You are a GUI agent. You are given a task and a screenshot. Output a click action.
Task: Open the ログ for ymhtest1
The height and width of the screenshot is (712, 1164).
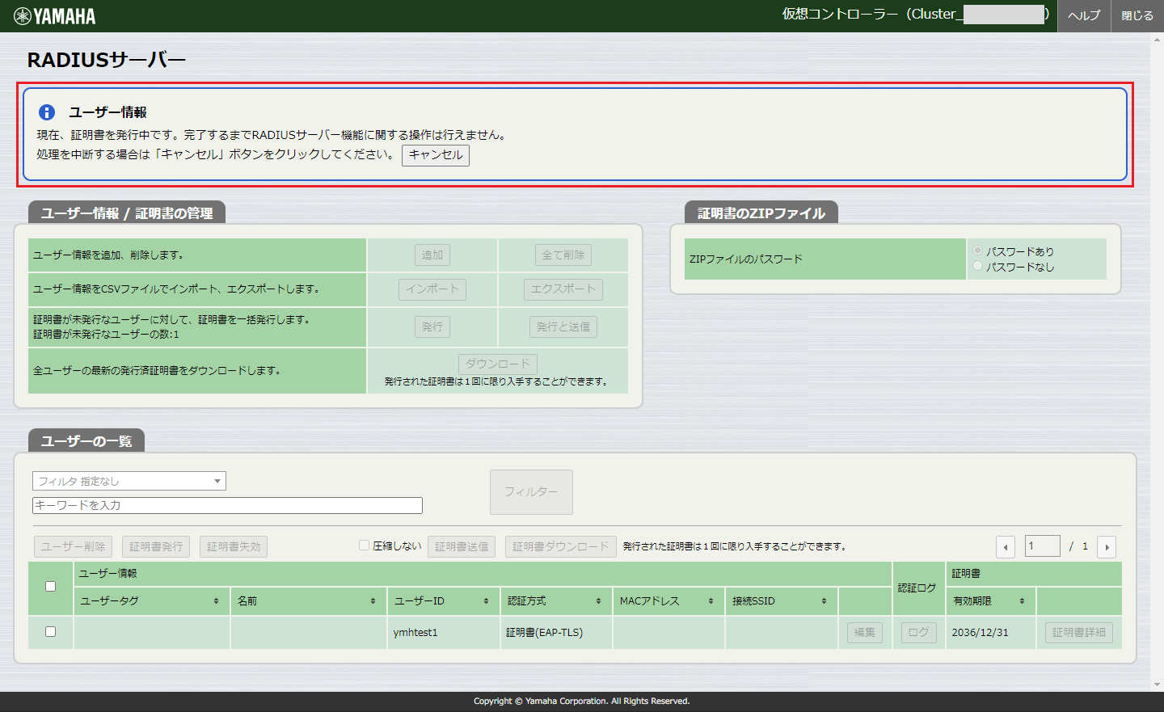918,633
